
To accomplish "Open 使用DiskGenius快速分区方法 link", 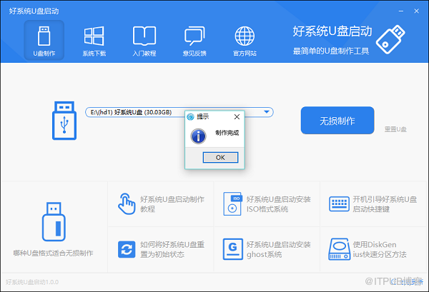I will click(380, 249).
